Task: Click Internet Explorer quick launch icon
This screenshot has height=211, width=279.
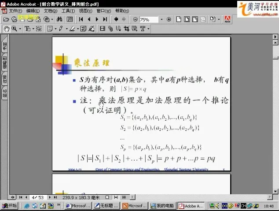Action: point(27,206)
